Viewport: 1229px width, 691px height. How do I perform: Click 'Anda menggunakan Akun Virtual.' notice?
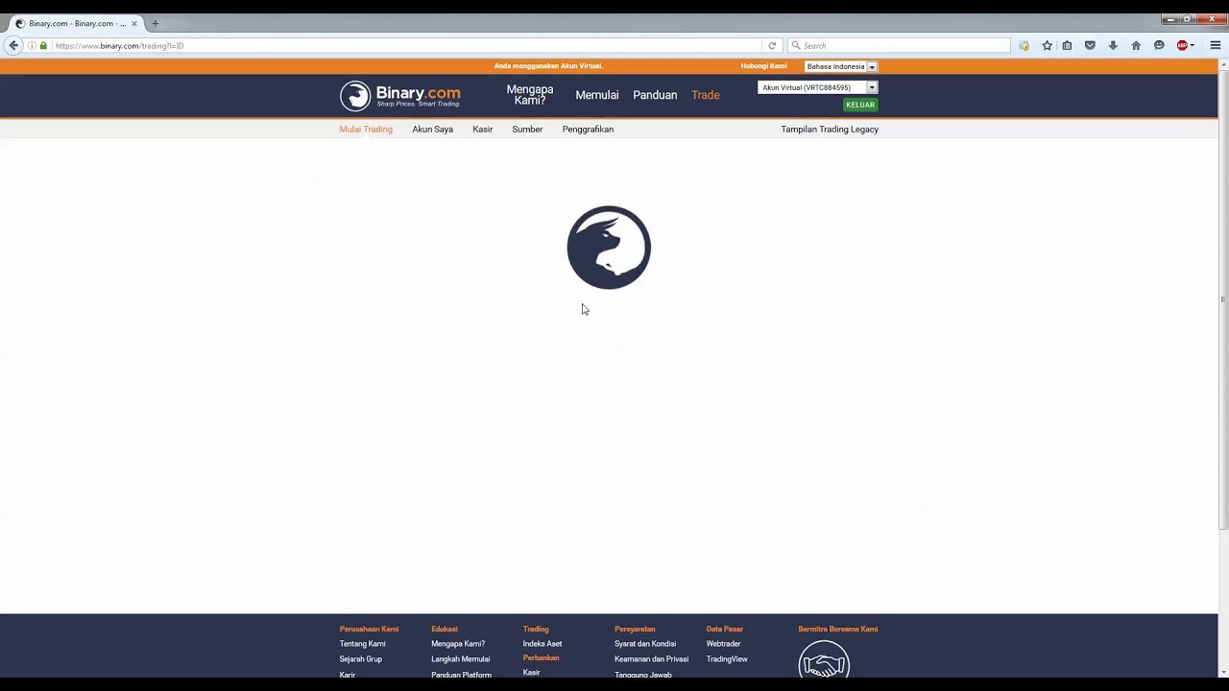click(x=548, y=66)
